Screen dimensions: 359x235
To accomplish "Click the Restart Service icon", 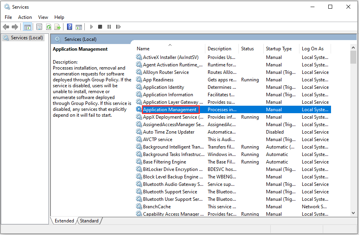I will (118, 27).
